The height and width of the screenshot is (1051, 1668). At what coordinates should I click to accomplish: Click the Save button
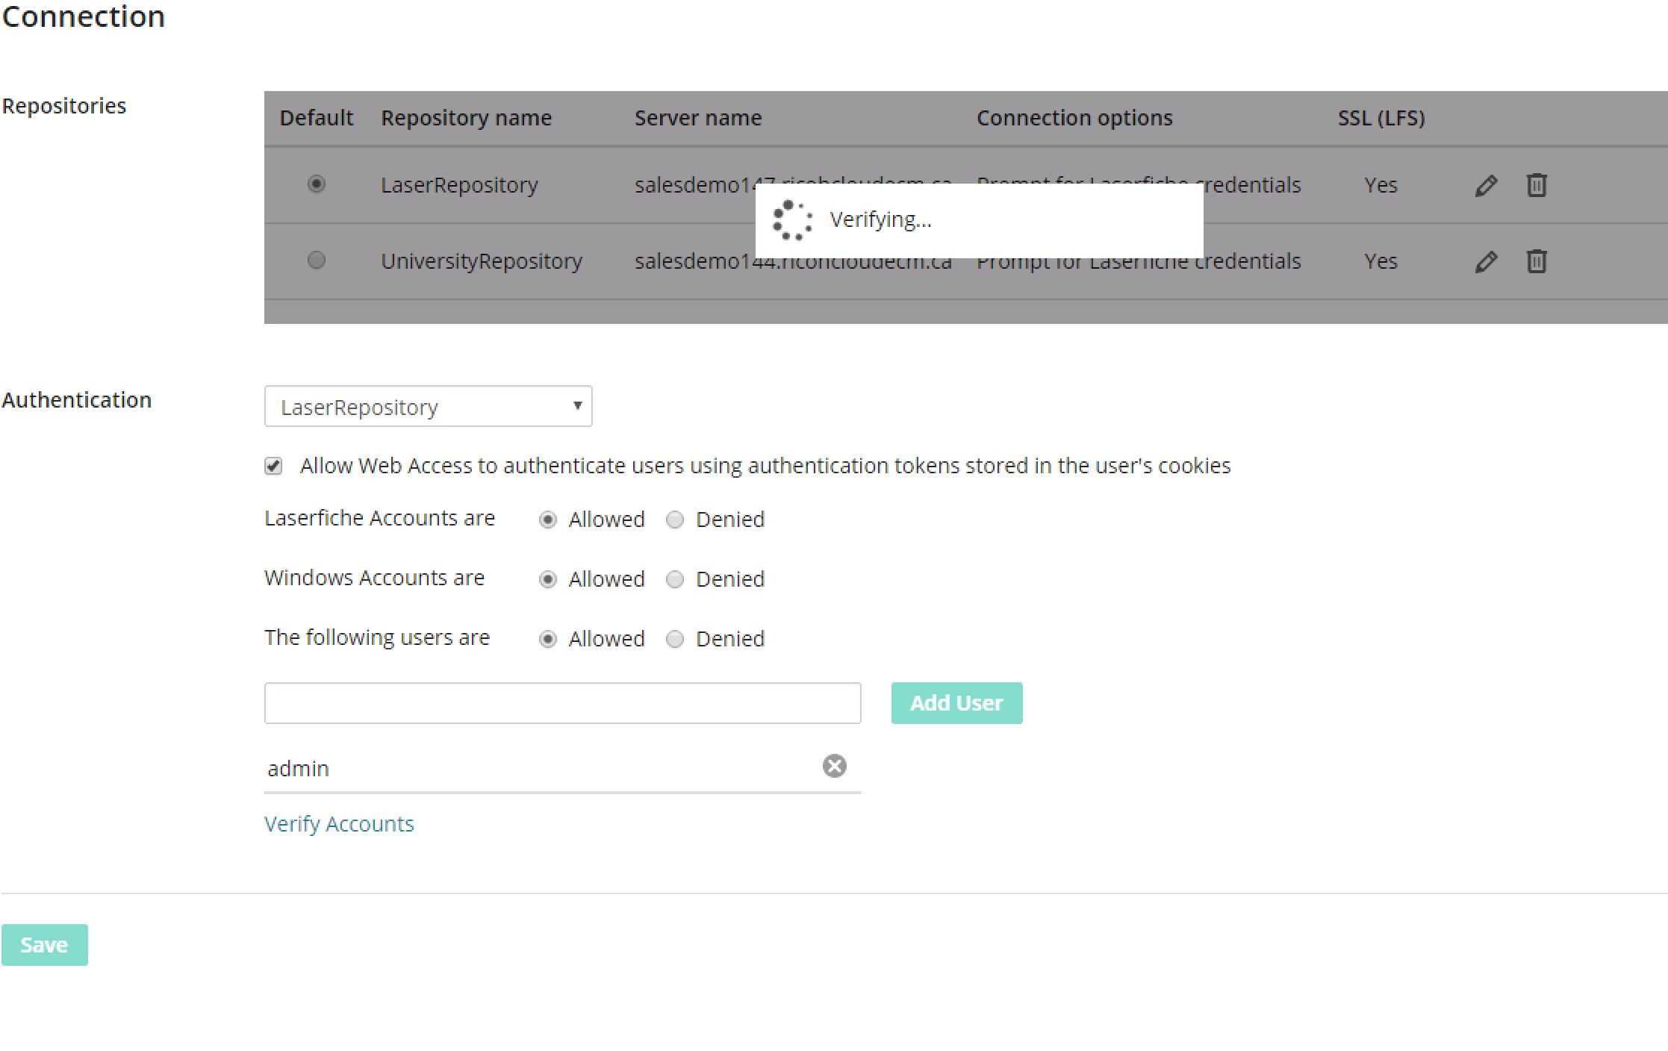pos(45,945)
